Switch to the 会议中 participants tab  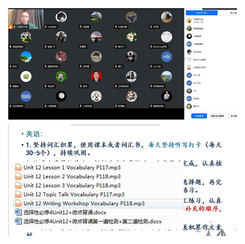tap(201, 13)
